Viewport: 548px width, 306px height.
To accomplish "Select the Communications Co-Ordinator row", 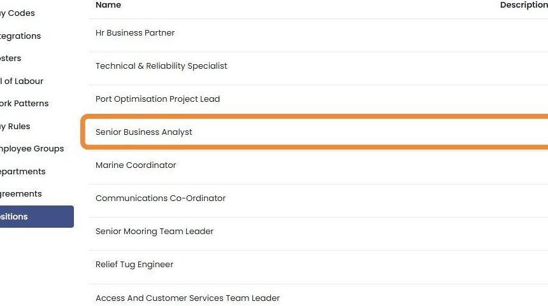I will (161, 198).
